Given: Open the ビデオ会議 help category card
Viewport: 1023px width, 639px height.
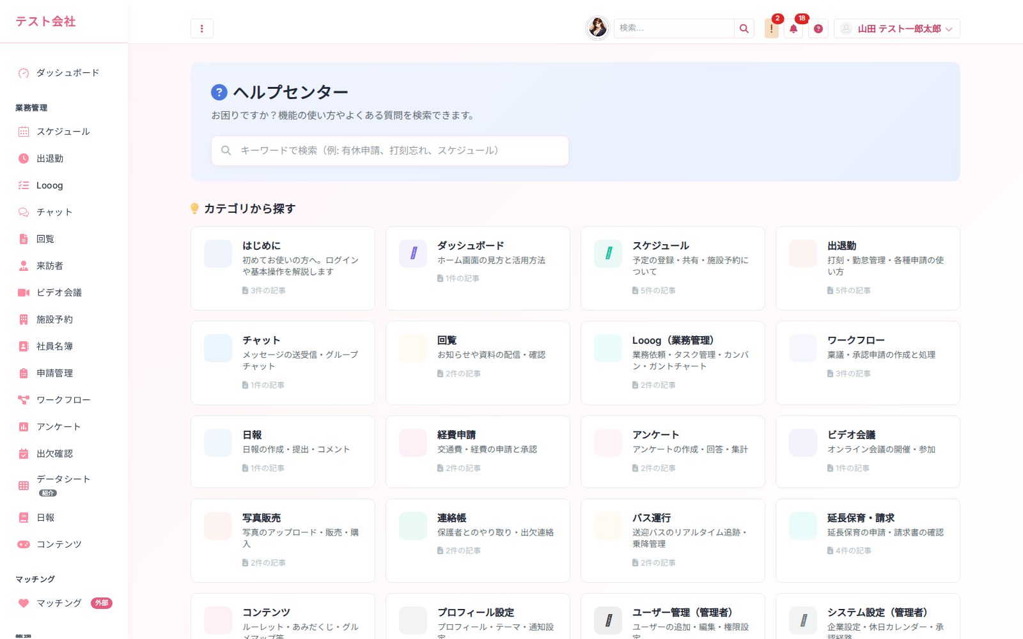Looking at the screenshot, I should pos(868,452).
